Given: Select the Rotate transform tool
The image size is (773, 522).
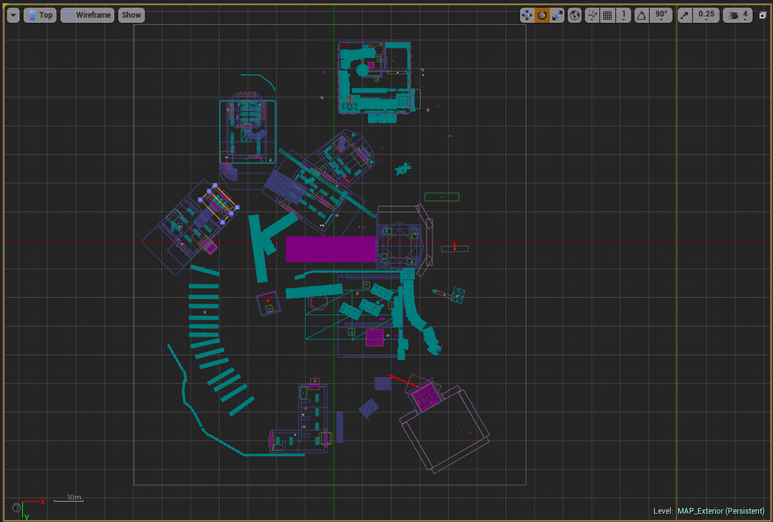Looking at the screenshot, I should tap(542, 15).
